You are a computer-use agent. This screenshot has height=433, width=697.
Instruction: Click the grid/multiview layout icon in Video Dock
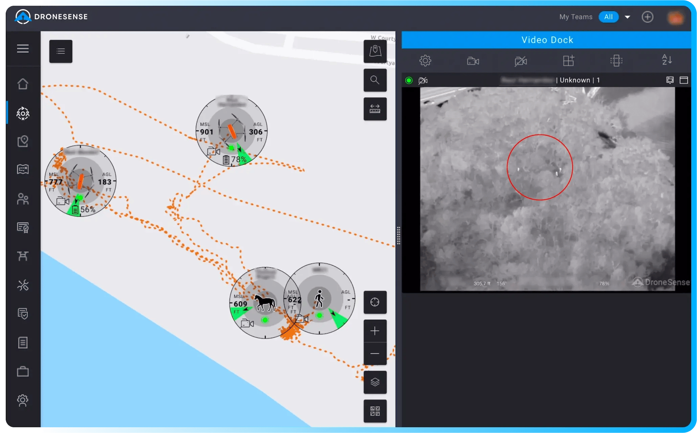click(x=569, y=60)
